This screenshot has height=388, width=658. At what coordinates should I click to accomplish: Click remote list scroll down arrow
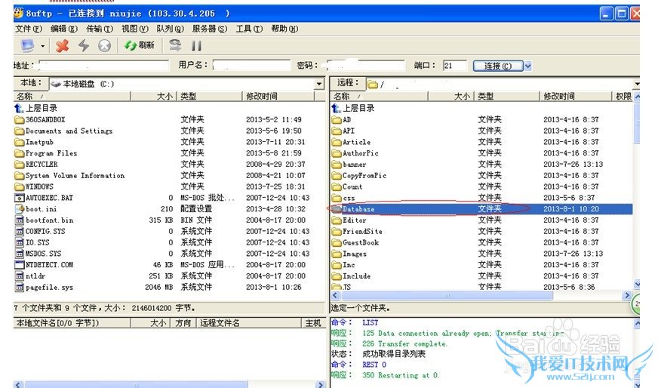637,285
